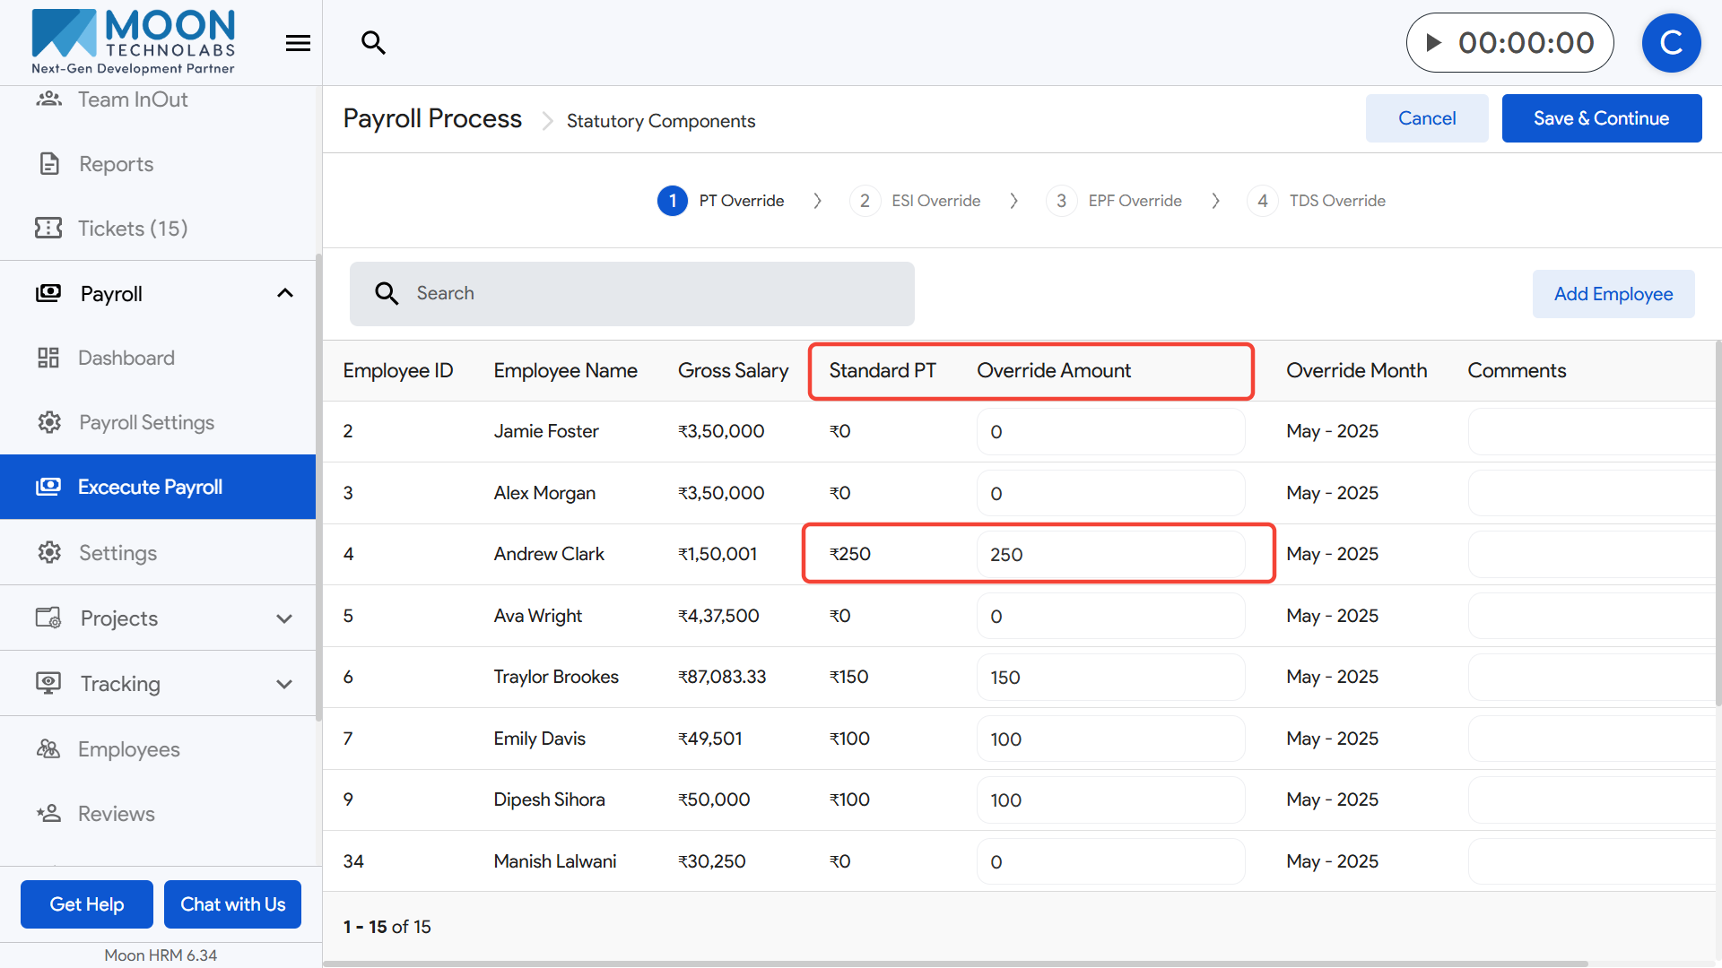Go to ESI Override step
1722x968 pixels.
[935, 201]
